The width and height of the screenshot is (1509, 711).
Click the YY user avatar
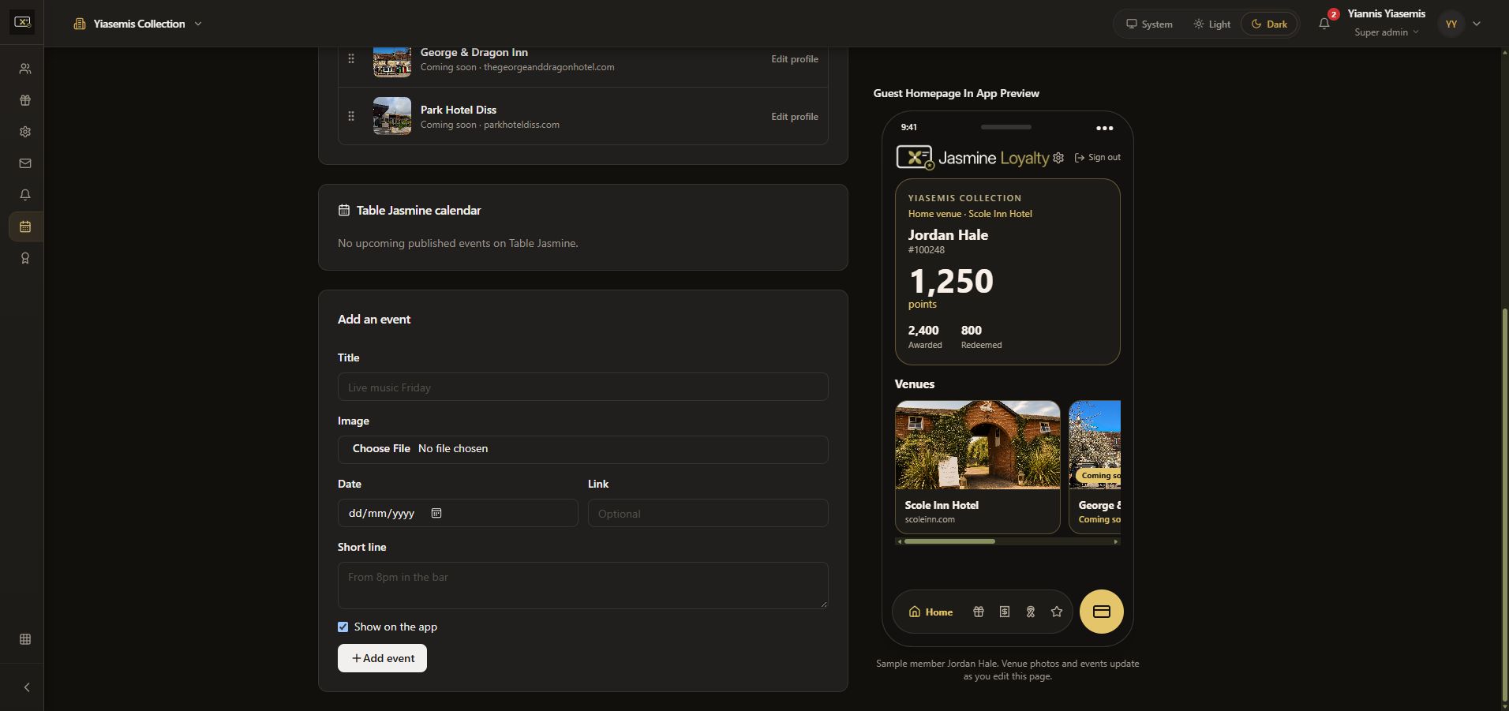[1451, 24]
